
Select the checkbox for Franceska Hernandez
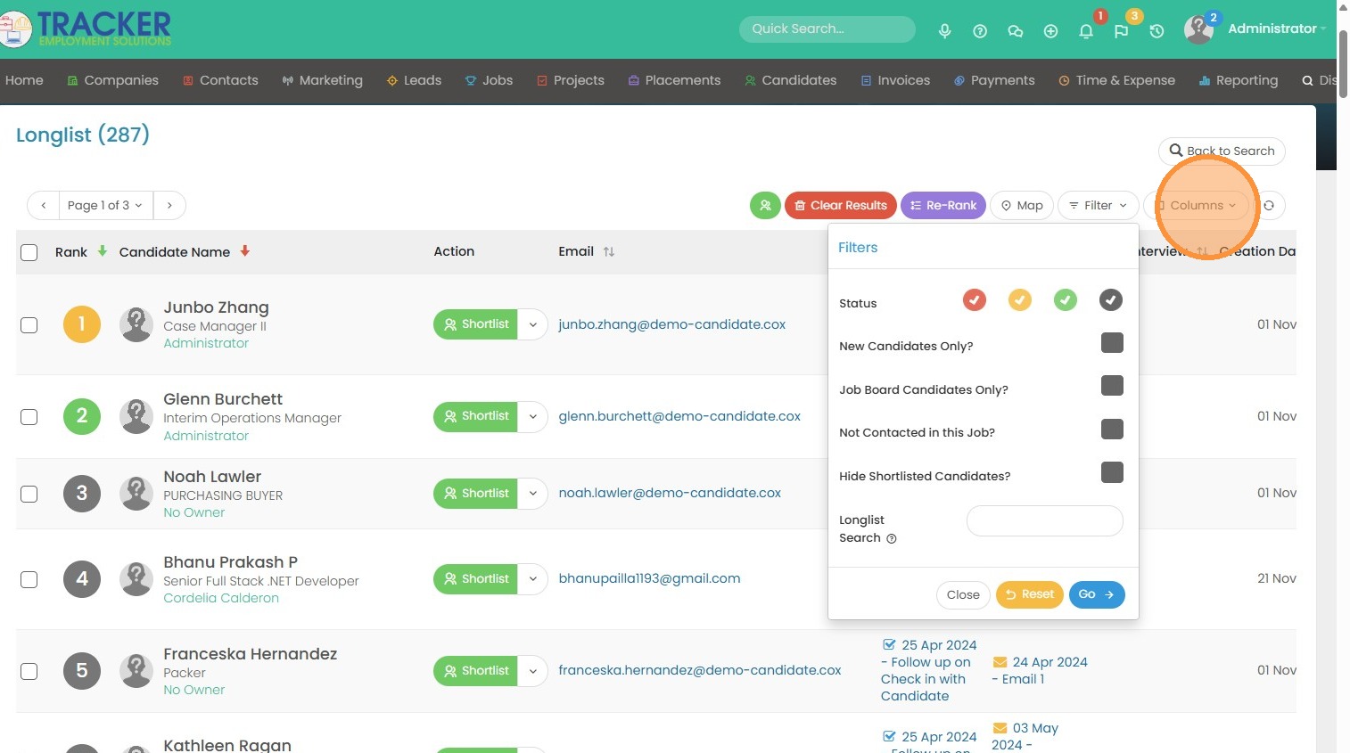(29, 671)
